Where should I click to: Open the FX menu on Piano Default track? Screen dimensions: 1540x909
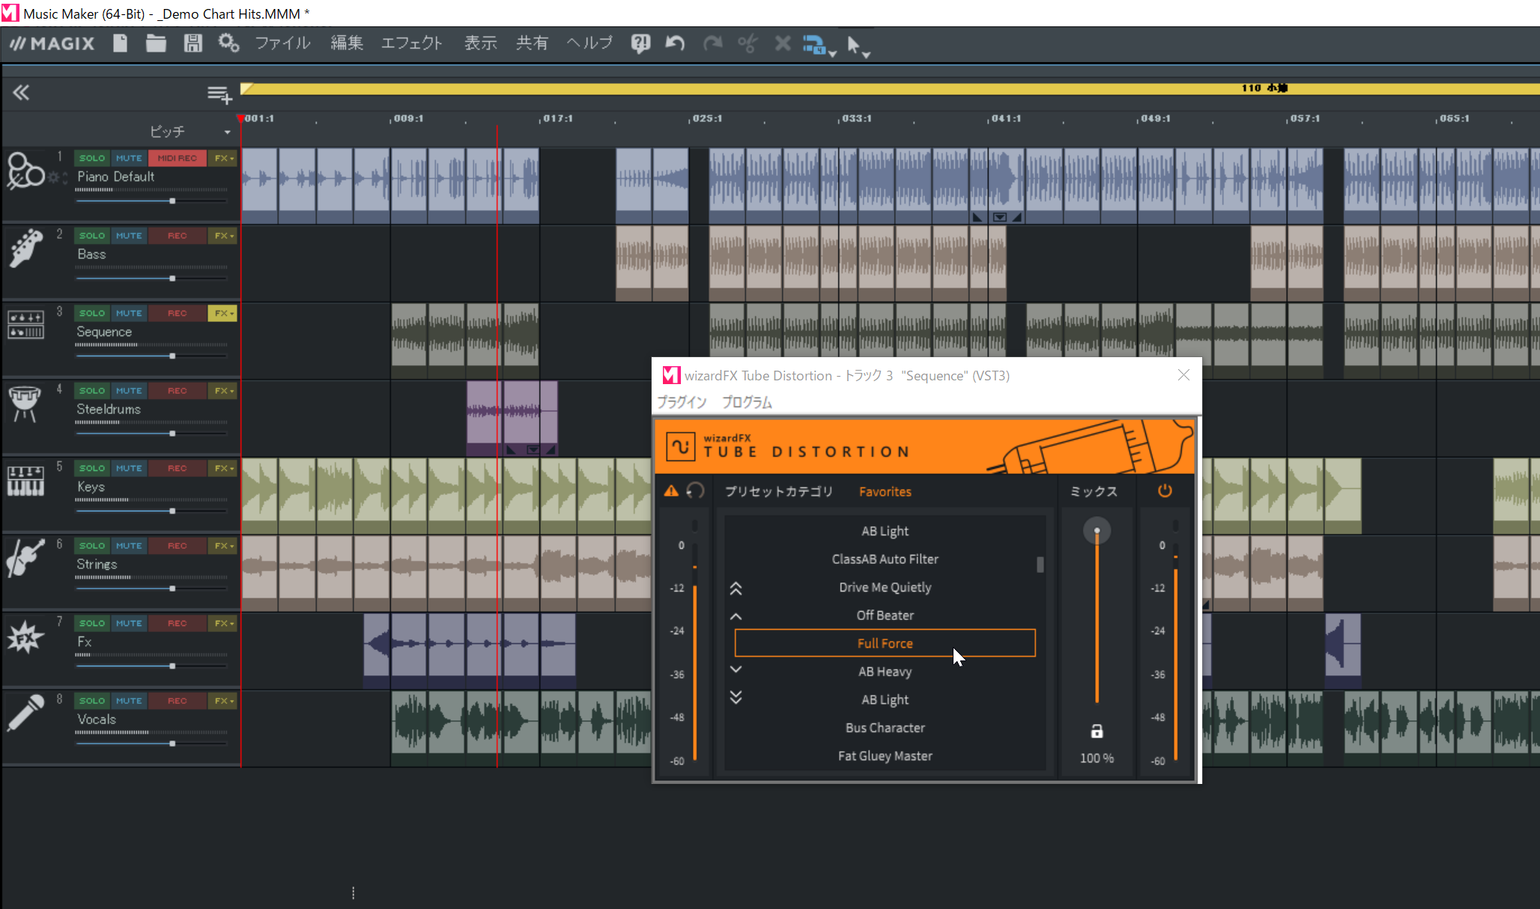pyautogui.click(x=222, y=158)
